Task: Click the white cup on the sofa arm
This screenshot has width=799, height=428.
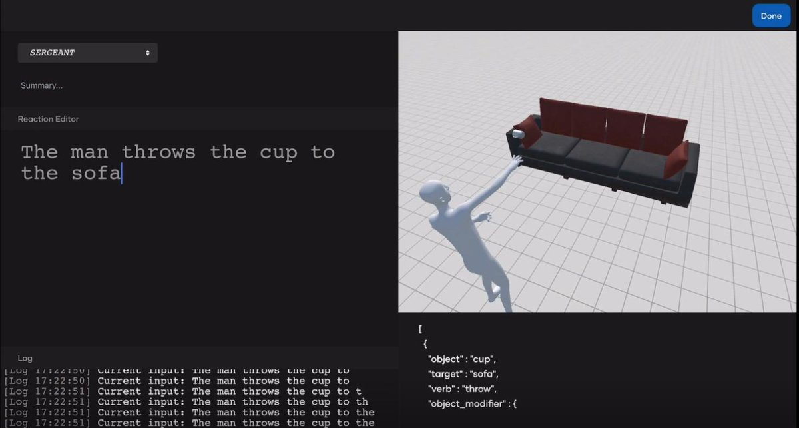Action: click(x=519, y=133)
